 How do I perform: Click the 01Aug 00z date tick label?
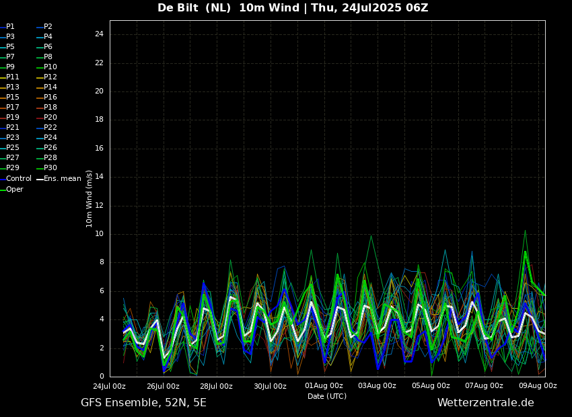click(x=324, y=386)
